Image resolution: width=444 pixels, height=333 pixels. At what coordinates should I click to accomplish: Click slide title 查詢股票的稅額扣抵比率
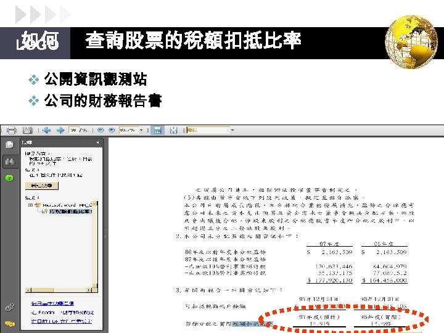pyautogui.click(x=193, y=40)
